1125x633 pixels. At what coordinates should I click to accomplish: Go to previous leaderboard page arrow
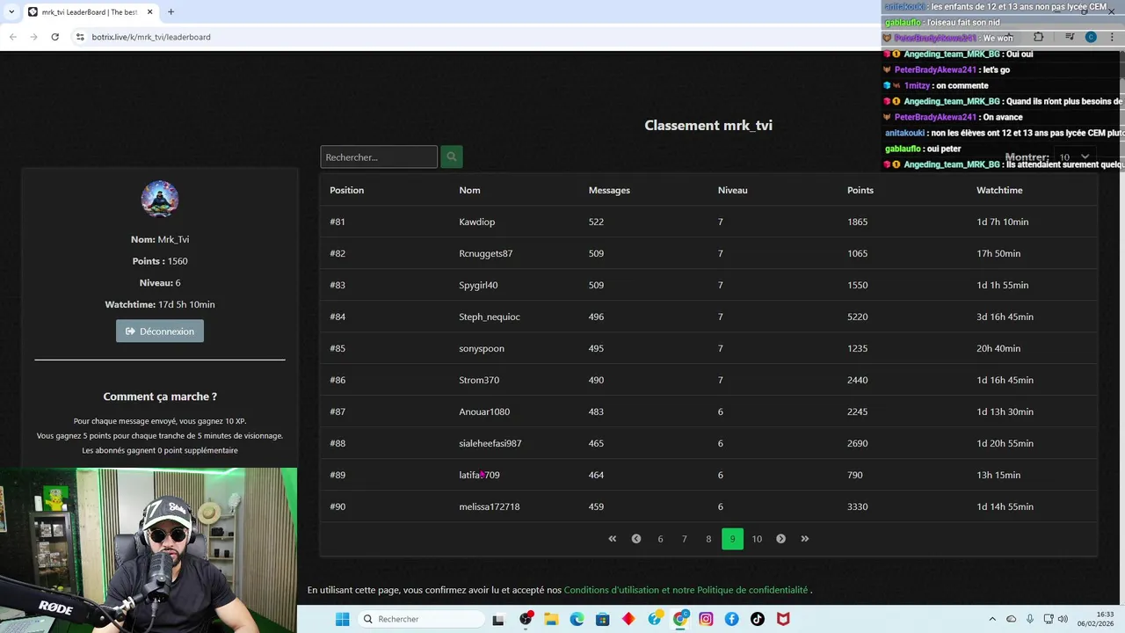636,539
